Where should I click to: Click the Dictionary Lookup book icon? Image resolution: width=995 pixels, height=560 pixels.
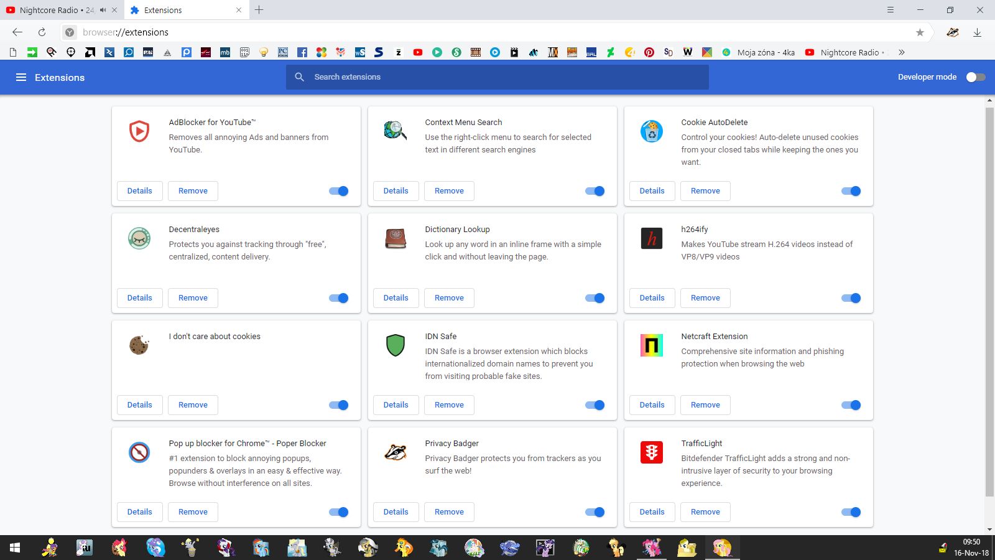[396, 238]
